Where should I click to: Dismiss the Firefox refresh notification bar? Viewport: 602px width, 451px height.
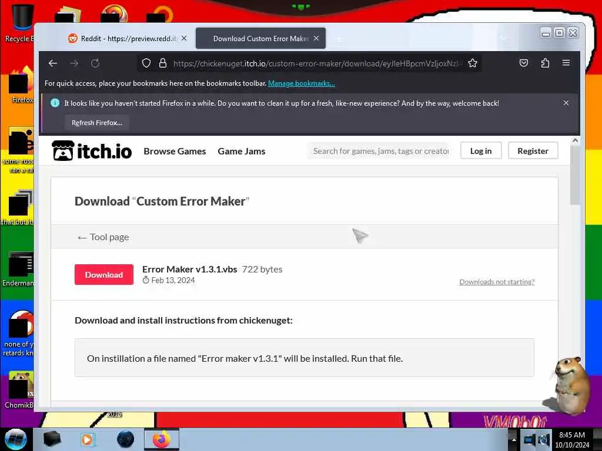[x=566, y=103]
